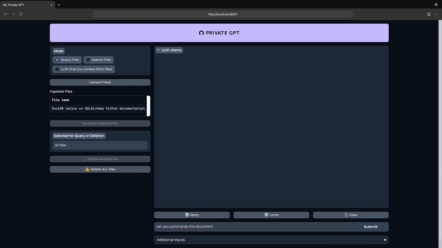Select the DuckDB native vs SQLAlchemy file row
Screen dimensions: 442x248
click(x=99, y=109)
